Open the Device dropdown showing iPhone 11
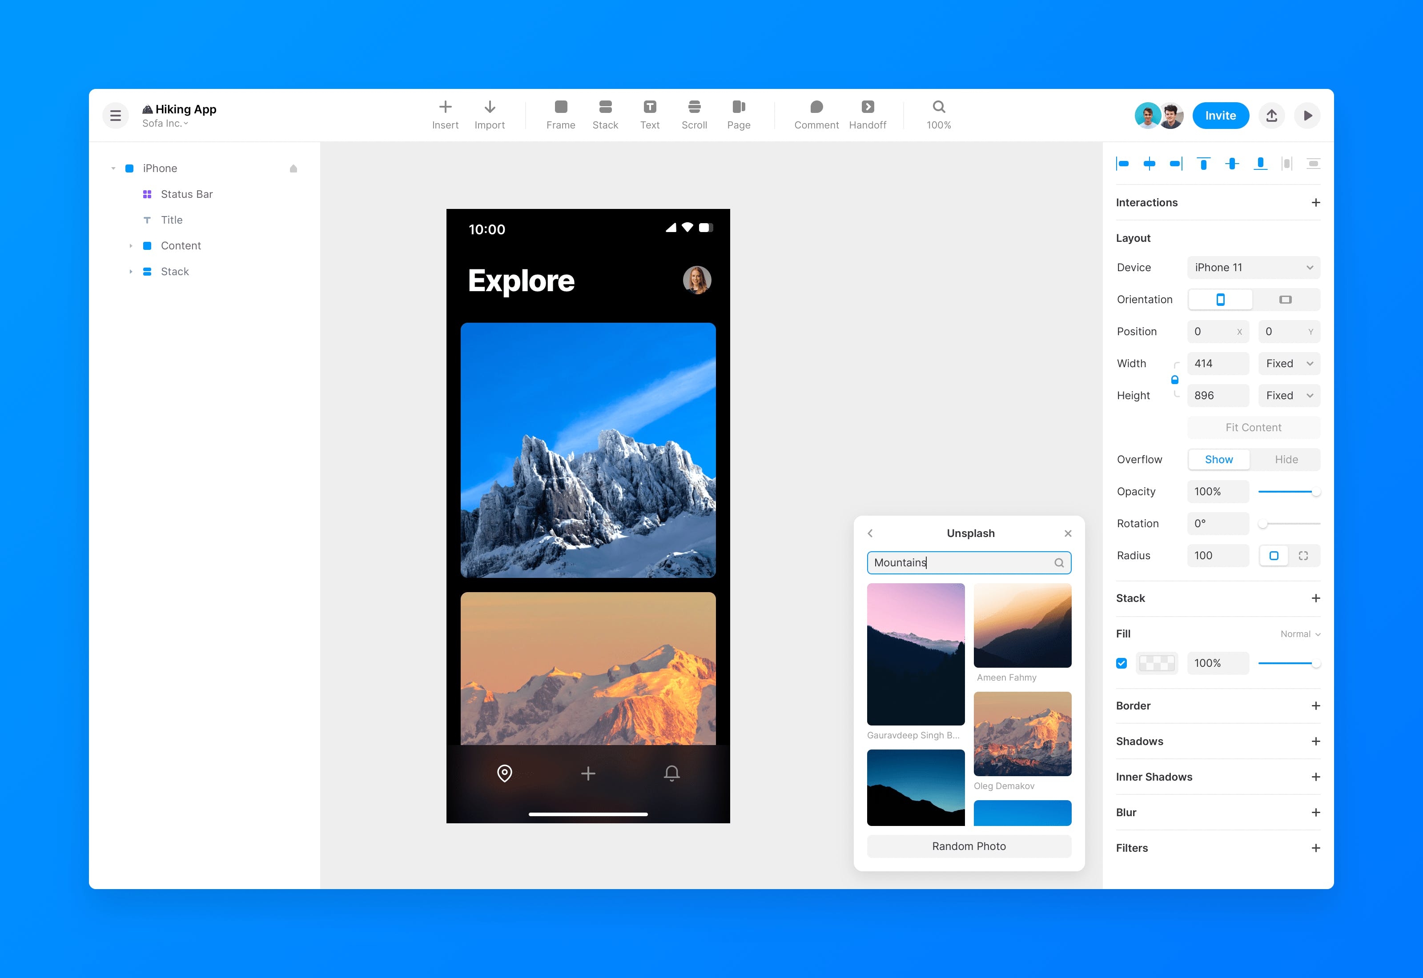1423x978 pixels. 1253,267
